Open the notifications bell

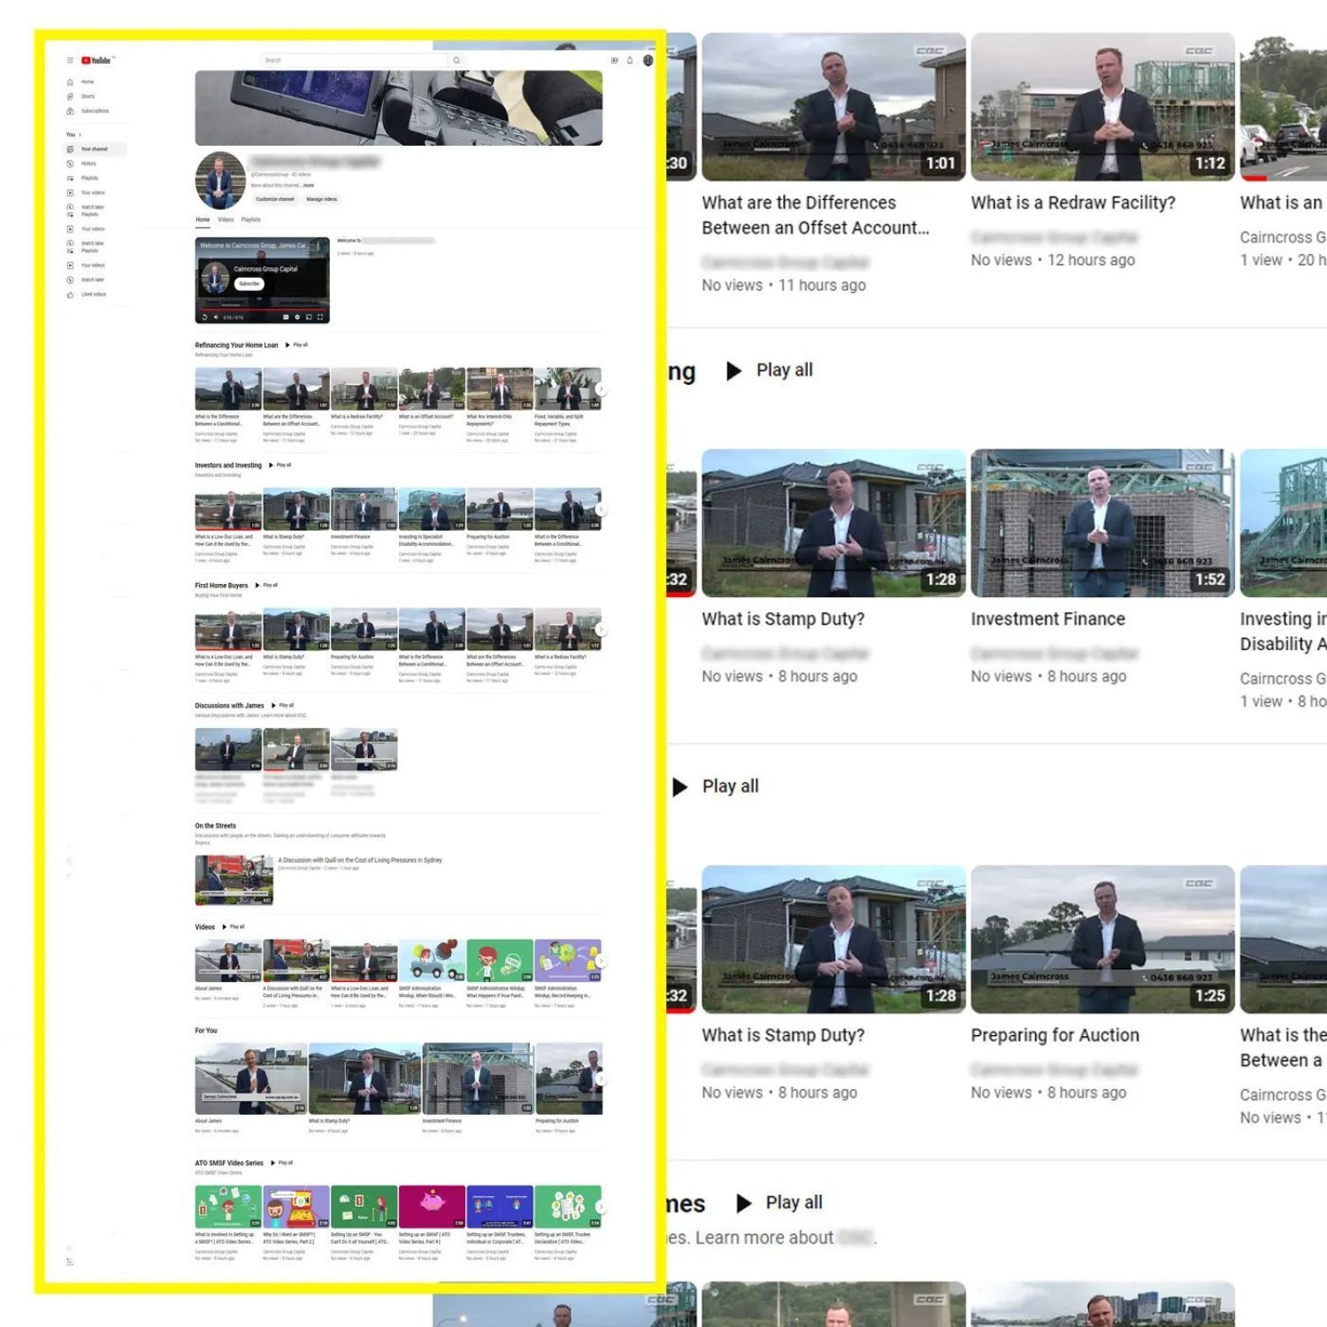coord(630,60)
